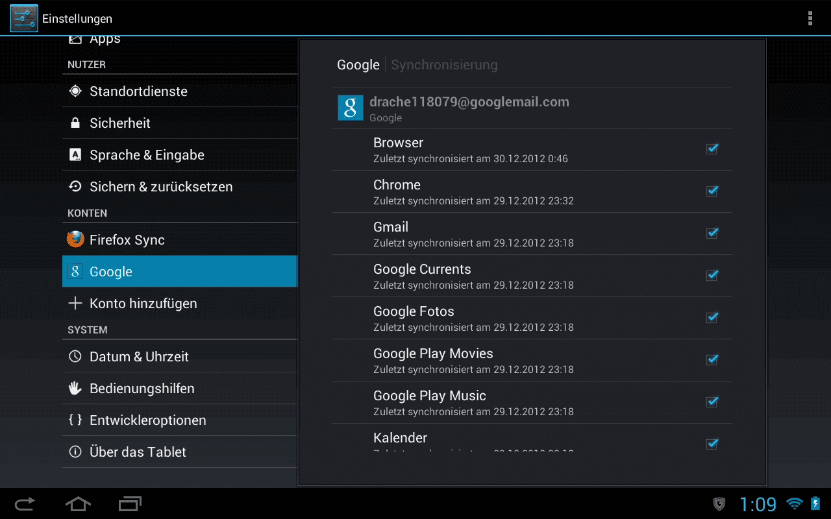Image resolution: width=831 pixels, height=519 pixels.
Task: Tap the Wi-Fi signal status icon
Action: pos(794,503)
